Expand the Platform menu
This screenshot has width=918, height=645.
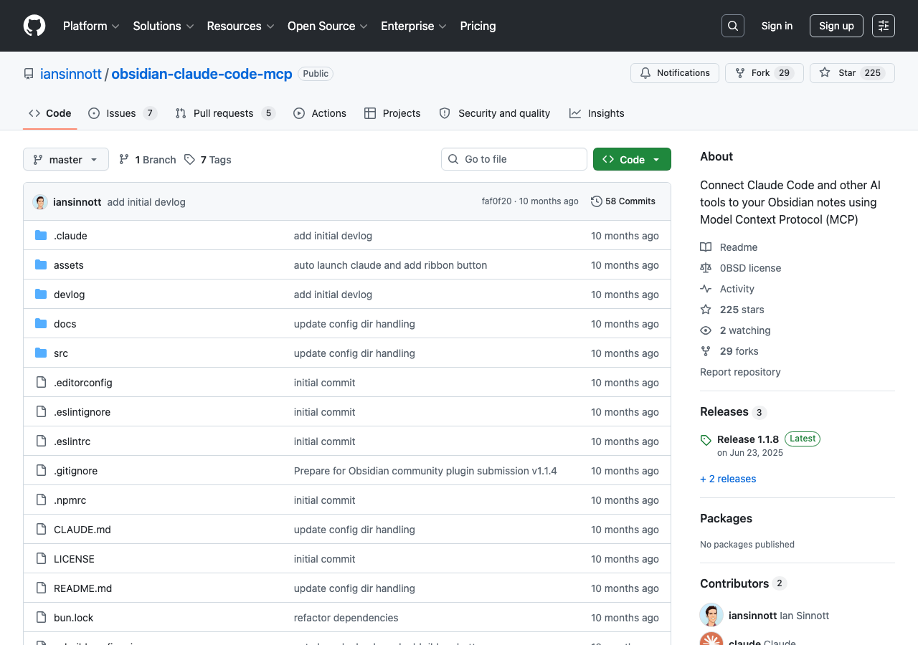coord(91,26)
